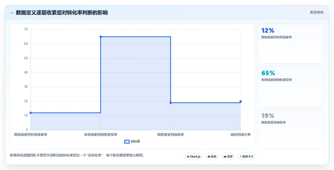Screen dimensions: 334x170
Task: Open the Chart.js tag pill
Action: pyautogui.click(x=193, y=156)
